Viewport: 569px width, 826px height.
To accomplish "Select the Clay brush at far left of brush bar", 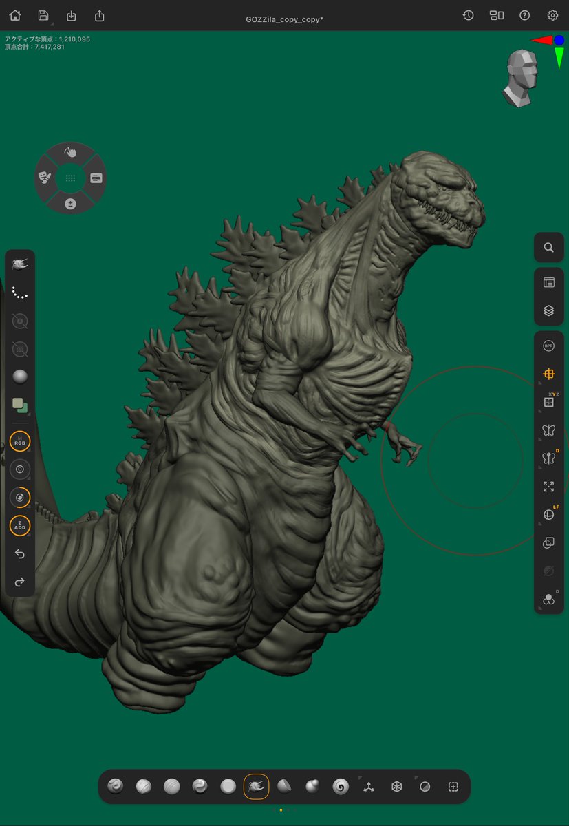I will 115,785.
